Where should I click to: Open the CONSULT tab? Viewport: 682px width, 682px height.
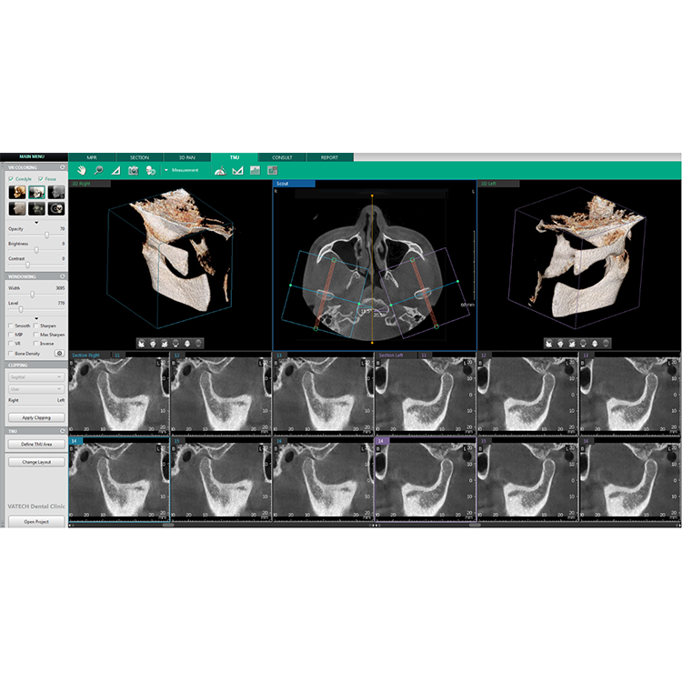click(x=282, y=157)
